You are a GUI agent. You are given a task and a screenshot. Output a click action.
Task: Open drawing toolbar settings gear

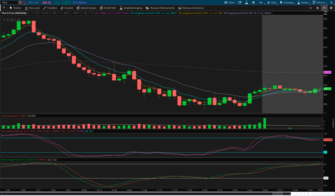point(331,8)
